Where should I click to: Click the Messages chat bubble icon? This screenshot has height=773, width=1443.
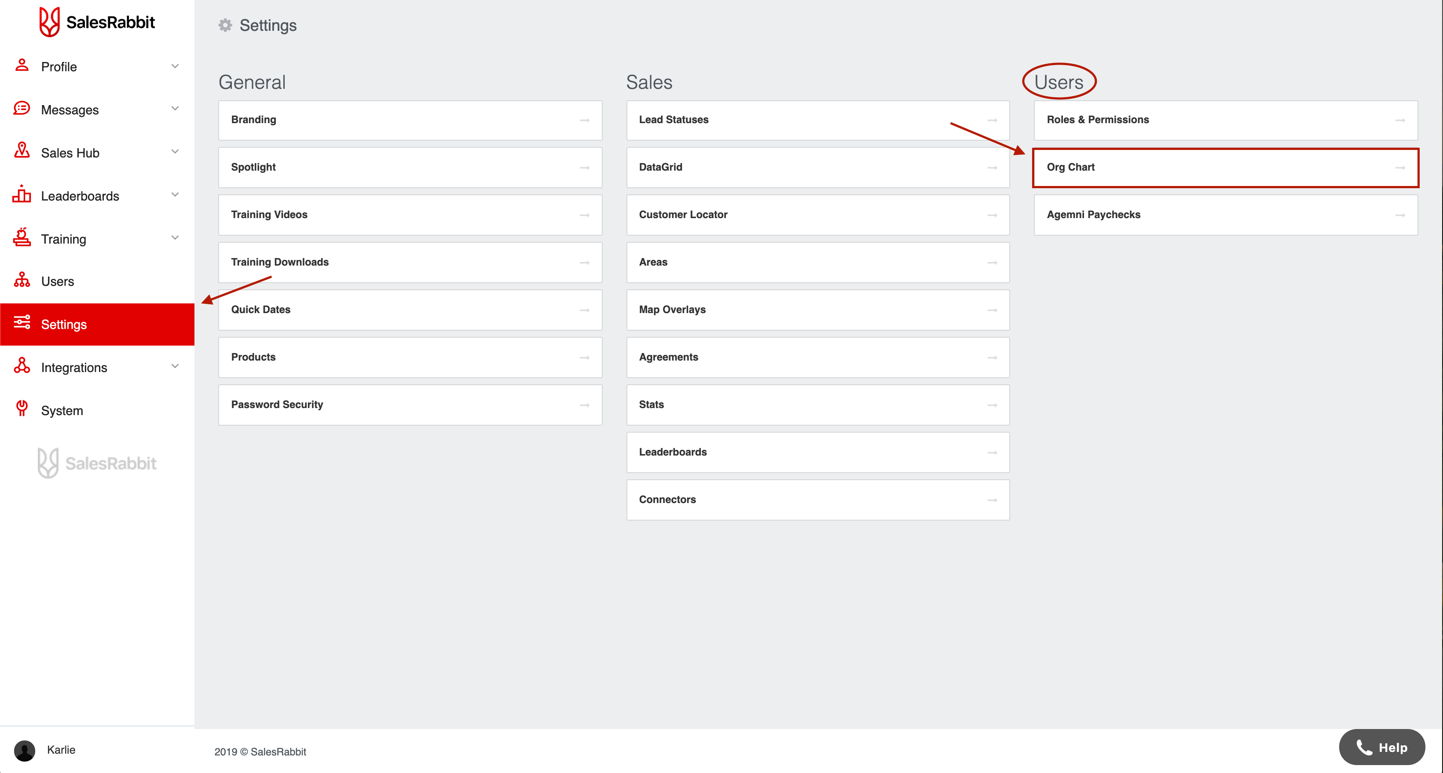click(22, 109)
